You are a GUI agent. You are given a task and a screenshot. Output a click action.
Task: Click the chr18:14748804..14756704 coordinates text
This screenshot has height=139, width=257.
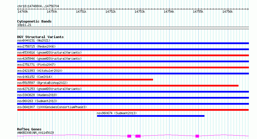tap(38, 6)
